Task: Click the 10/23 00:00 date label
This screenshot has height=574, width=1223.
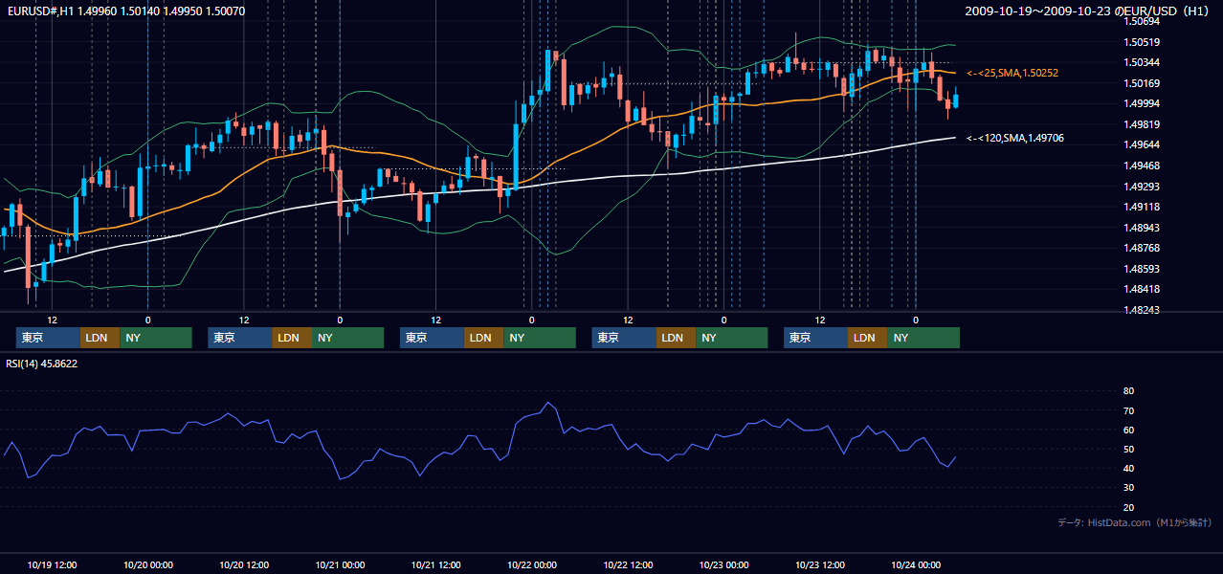Action: [723, 564]
